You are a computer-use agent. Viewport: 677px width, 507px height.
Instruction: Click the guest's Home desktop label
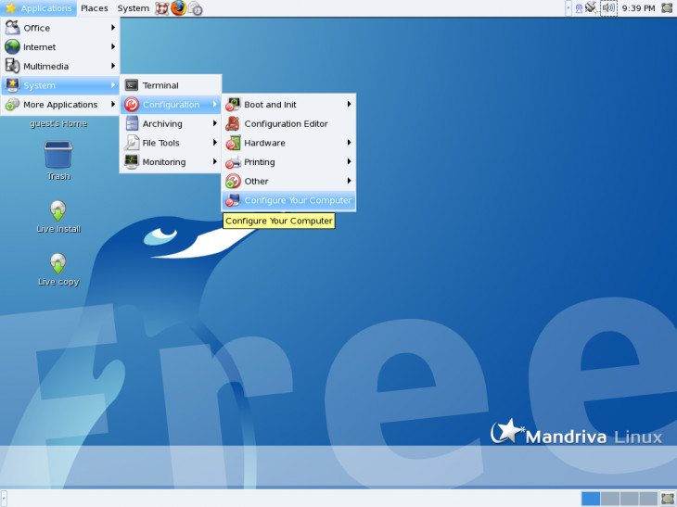(x=58, y=123)
